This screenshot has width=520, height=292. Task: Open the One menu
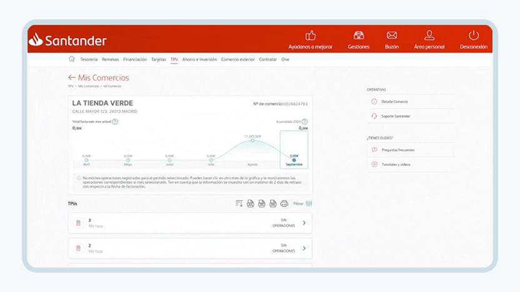click(285, 59)
